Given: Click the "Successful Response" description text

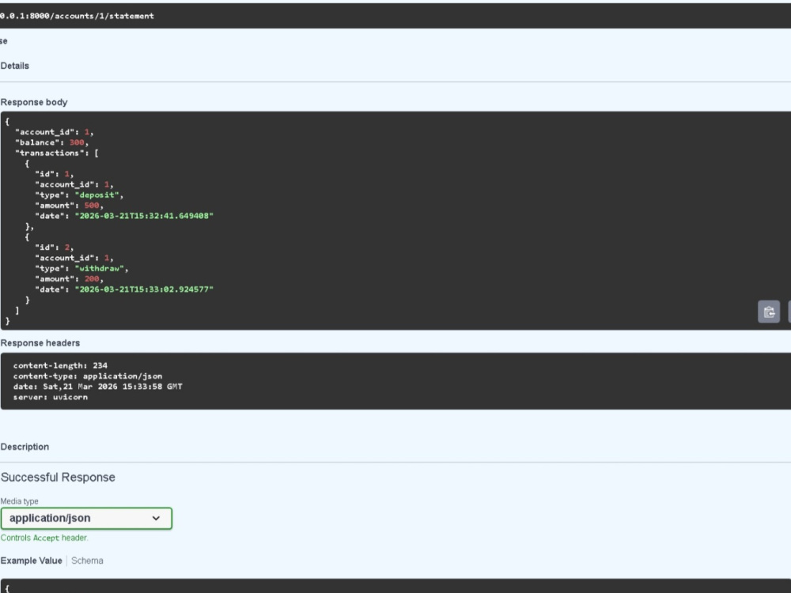Looking at the screenshot, I should click(58, 478).
